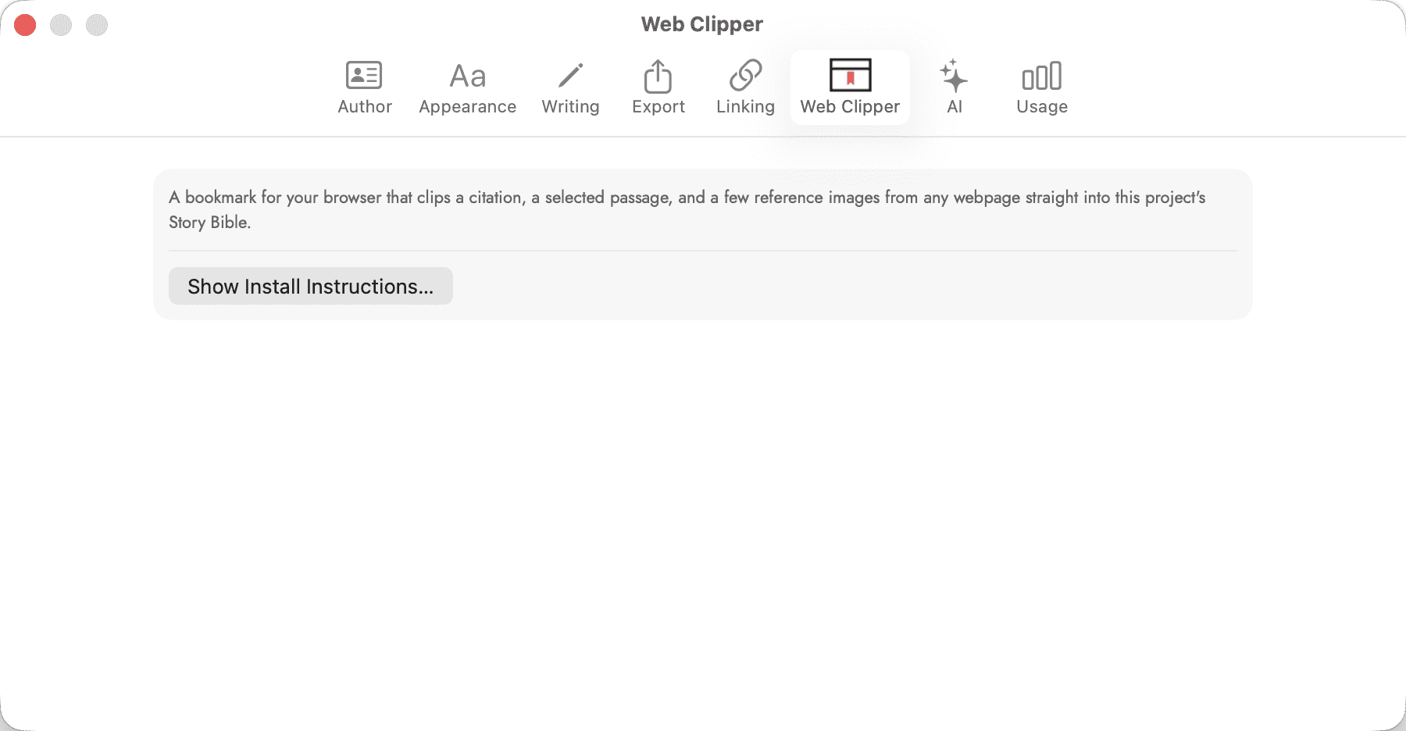Select the Writing pencil tab

coord(570,87)
